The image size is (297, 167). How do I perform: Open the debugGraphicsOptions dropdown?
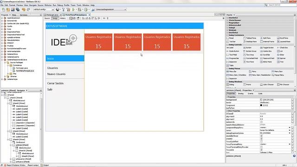(x=290, y=133)
